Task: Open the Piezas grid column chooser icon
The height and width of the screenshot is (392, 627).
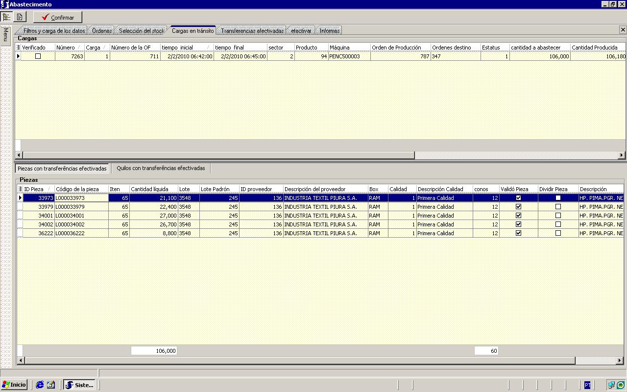Action: [20, 189]
